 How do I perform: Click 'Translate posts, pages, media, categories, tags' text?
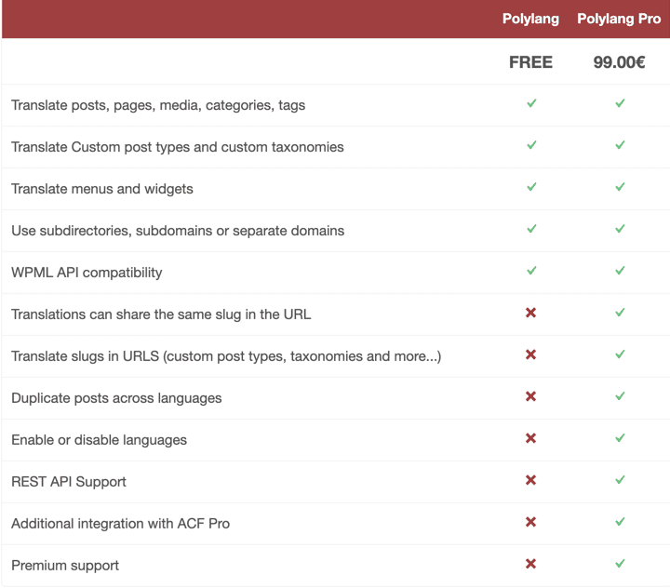tap(158, 105)
